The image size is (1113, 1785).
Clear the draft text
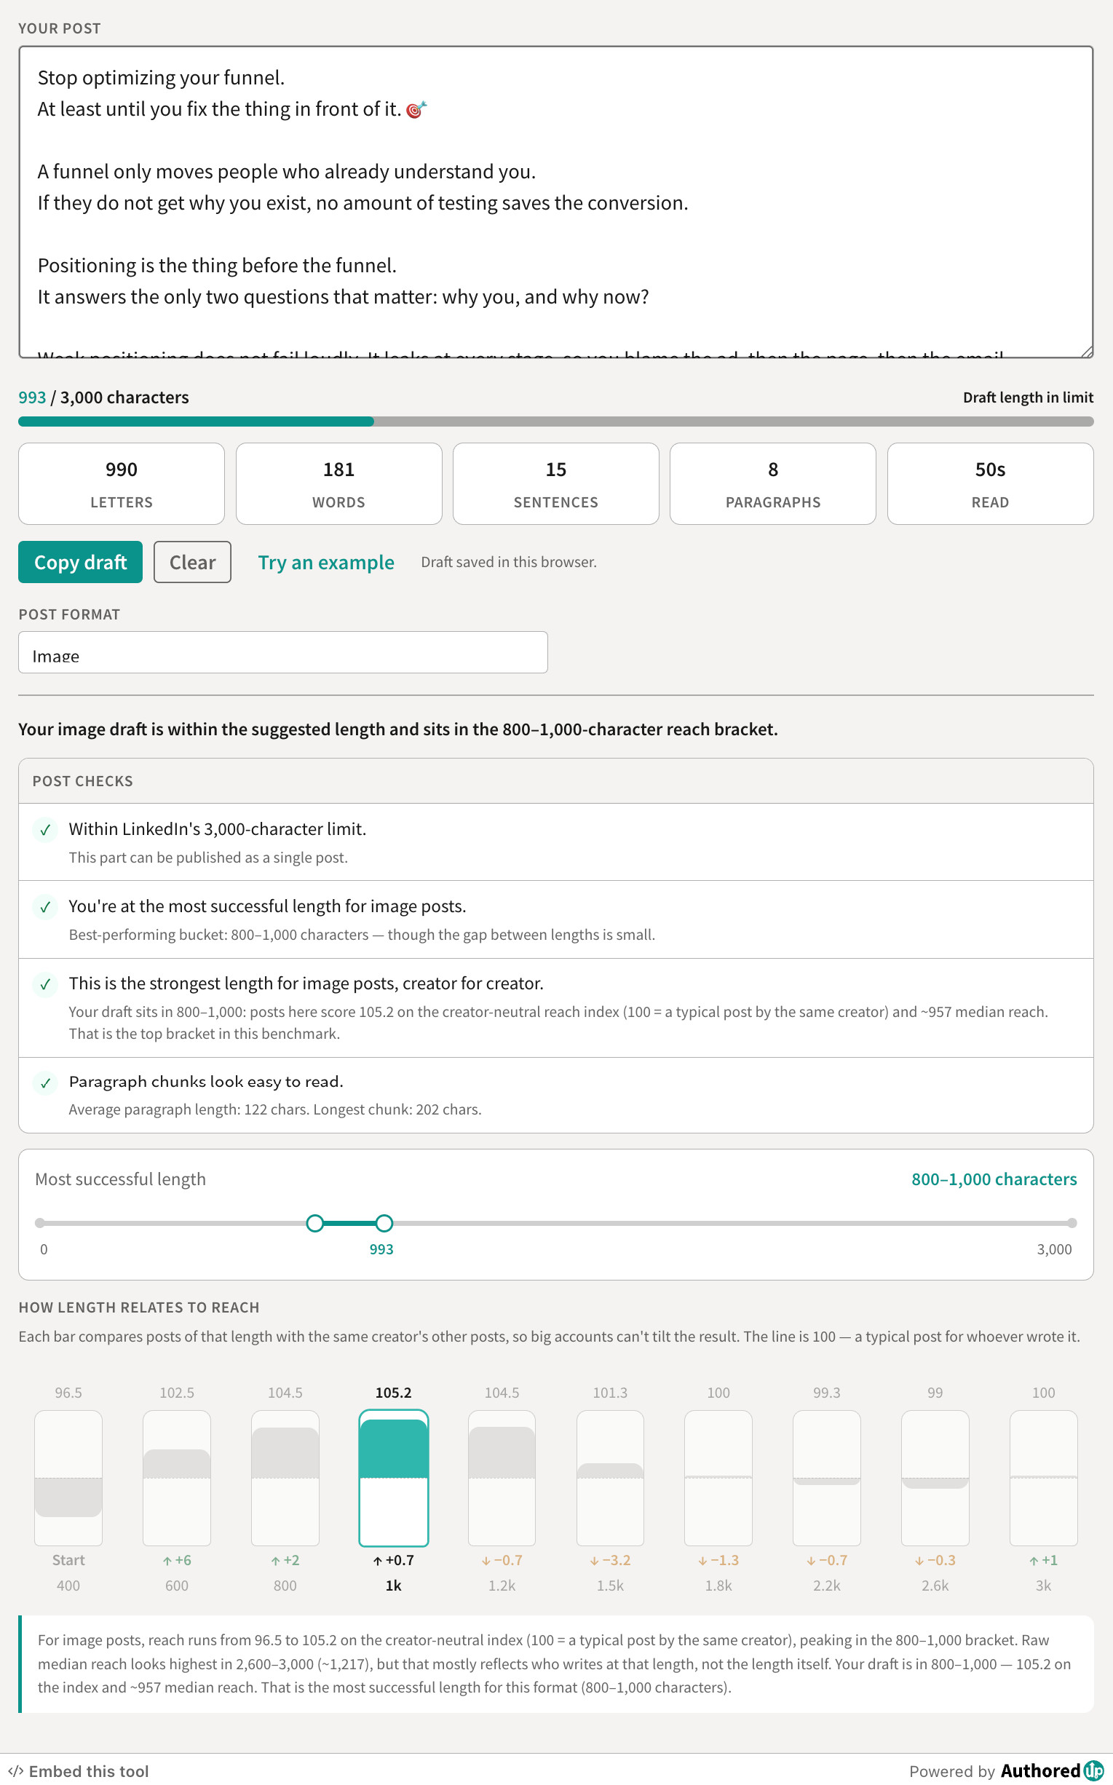pyautogui.click(x=192, y=561)
